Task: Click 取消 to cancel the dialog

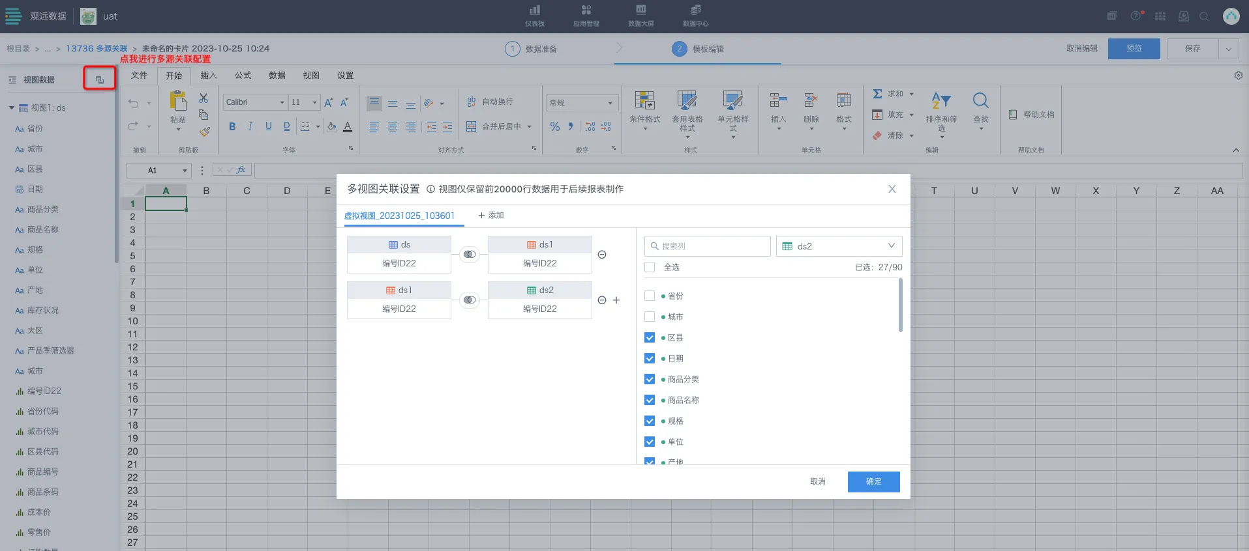Action: 817,481
